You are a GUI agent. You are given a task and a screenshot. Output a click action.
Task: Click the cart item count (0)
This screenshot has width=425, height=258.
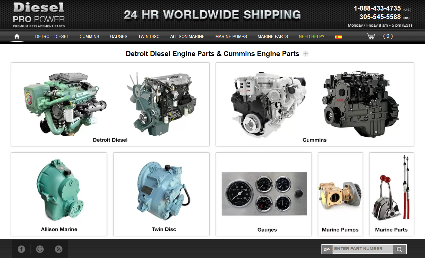pyautogui.click(x=388, y=36)
